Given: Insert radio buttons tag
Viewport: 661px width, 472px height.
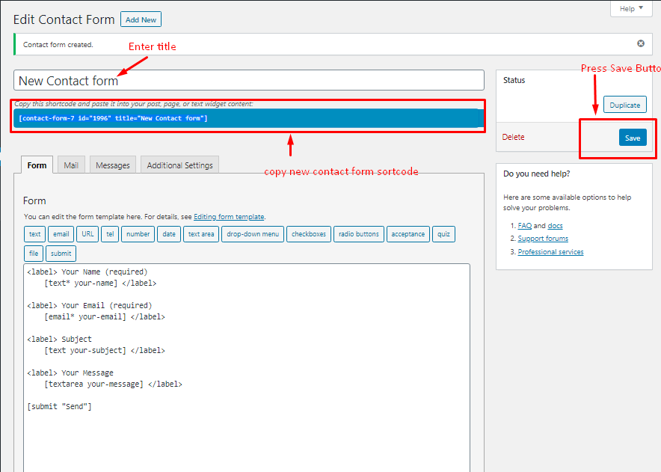Looking at the screenshot, I should (x=359, y=234).
